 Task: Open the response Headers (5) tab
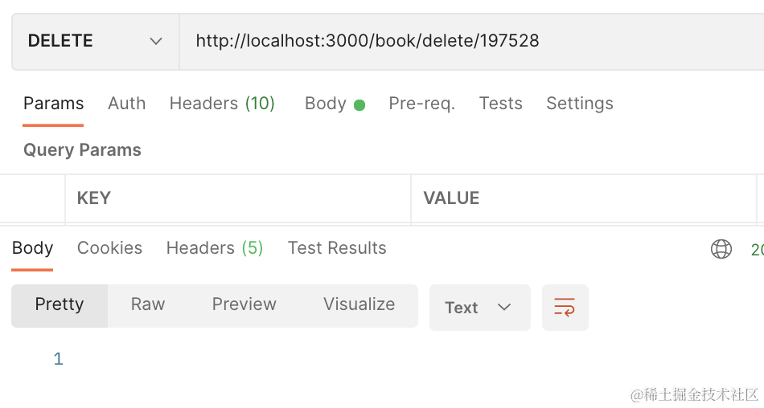[x=215, y=248]
